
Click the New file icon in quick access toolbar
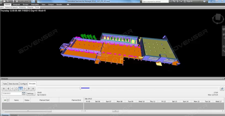(4, 1)
